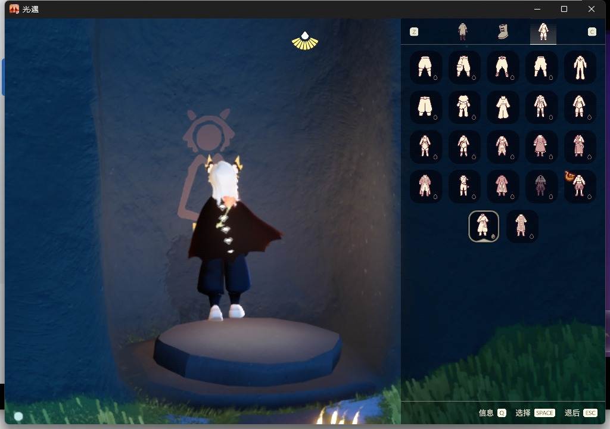This screenshot has width=610, height=429.
Task: Click the yellow cape energy fan icon
Action: point(305,41)
